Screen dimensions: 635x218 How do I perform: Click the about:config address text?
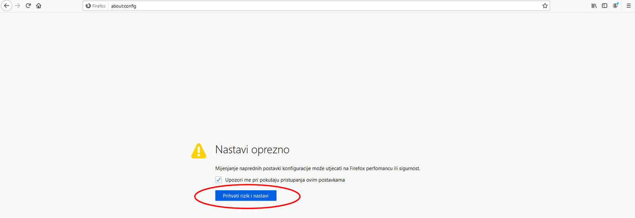tap(123, 6)
